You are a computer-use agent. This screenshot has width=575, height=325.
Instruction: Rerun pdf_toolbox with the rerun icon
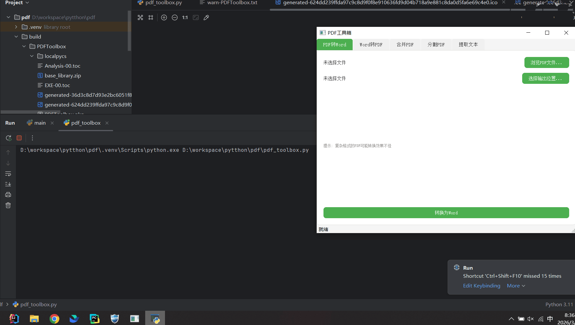point(8,138)
